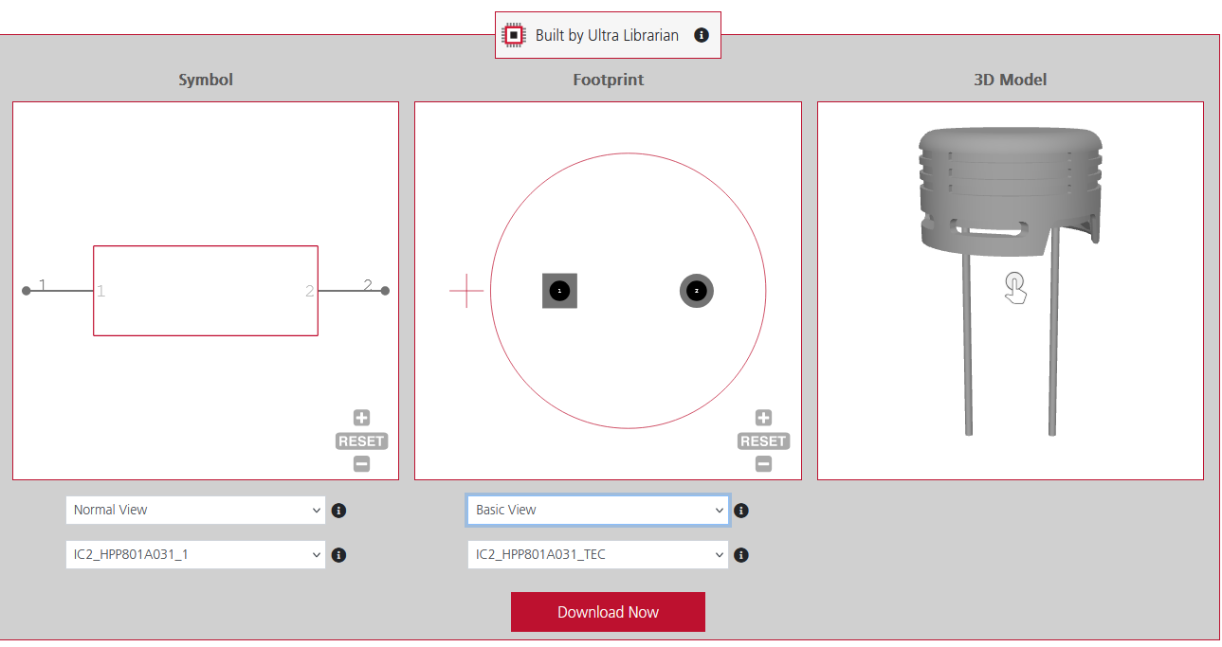
Task: Click the info icon beside Built by Ultra Librarian
Action: click(702, 35)
